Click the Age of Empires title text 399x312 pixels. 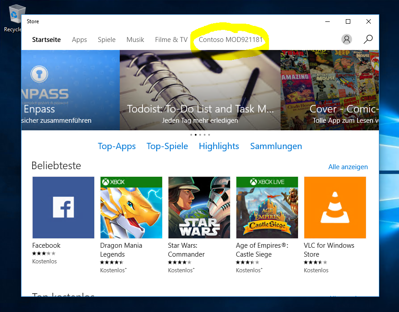click(x=262, y=250)
